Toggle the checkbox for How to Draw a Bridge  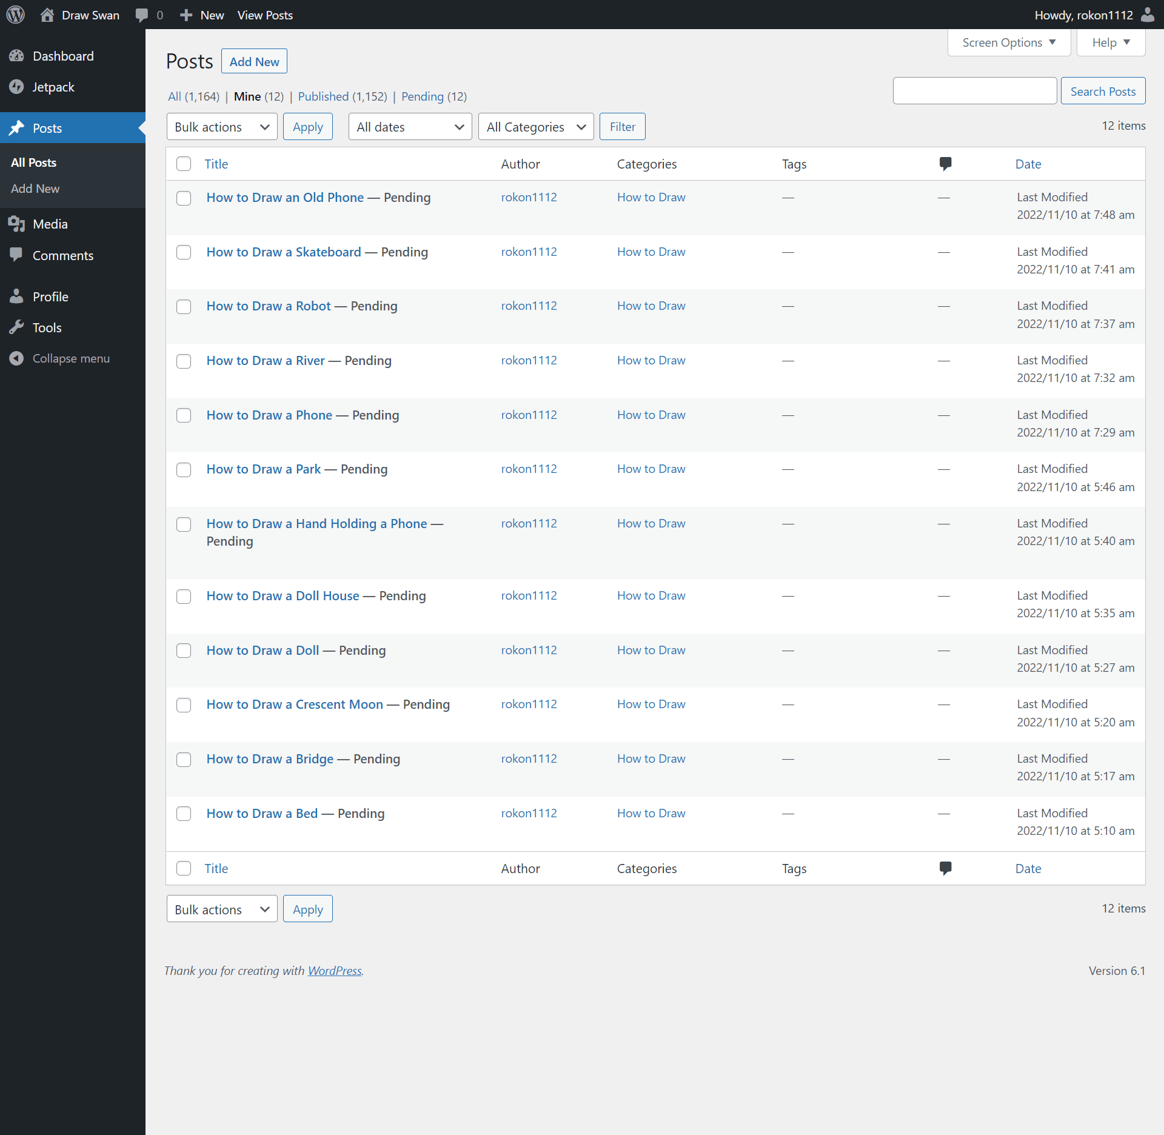point(184,758)
